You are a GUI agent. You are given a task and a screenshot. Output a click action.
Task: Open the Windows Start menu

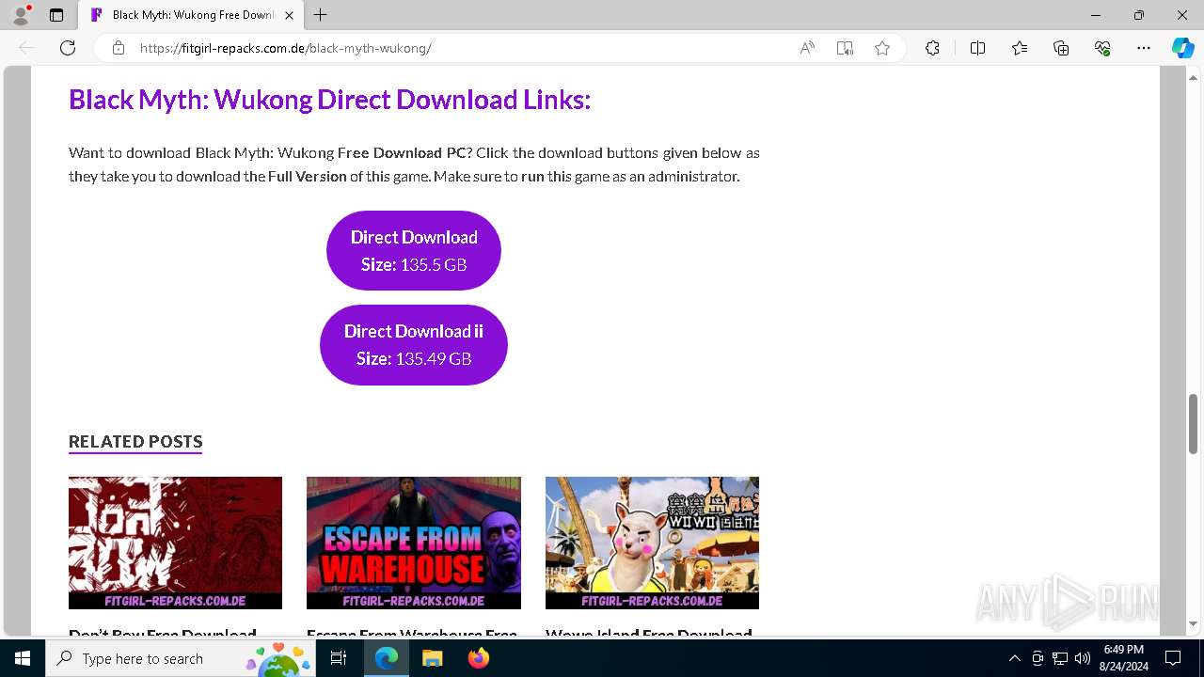(x=23, y=658)
